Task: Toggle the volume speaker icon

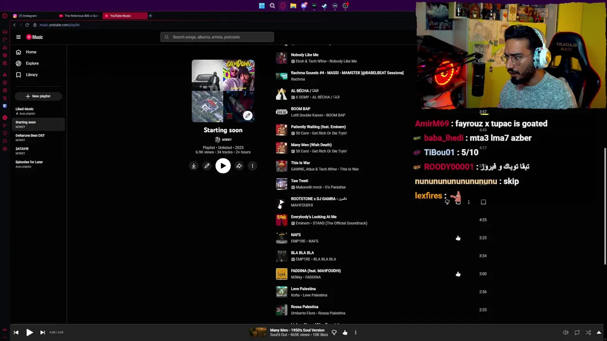Action: pos(565,332)
